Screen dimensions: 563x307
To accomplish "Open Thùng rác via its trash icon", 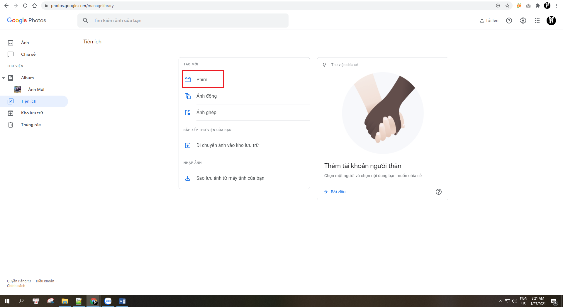I will pyautogui.click(x=11, y=125).
